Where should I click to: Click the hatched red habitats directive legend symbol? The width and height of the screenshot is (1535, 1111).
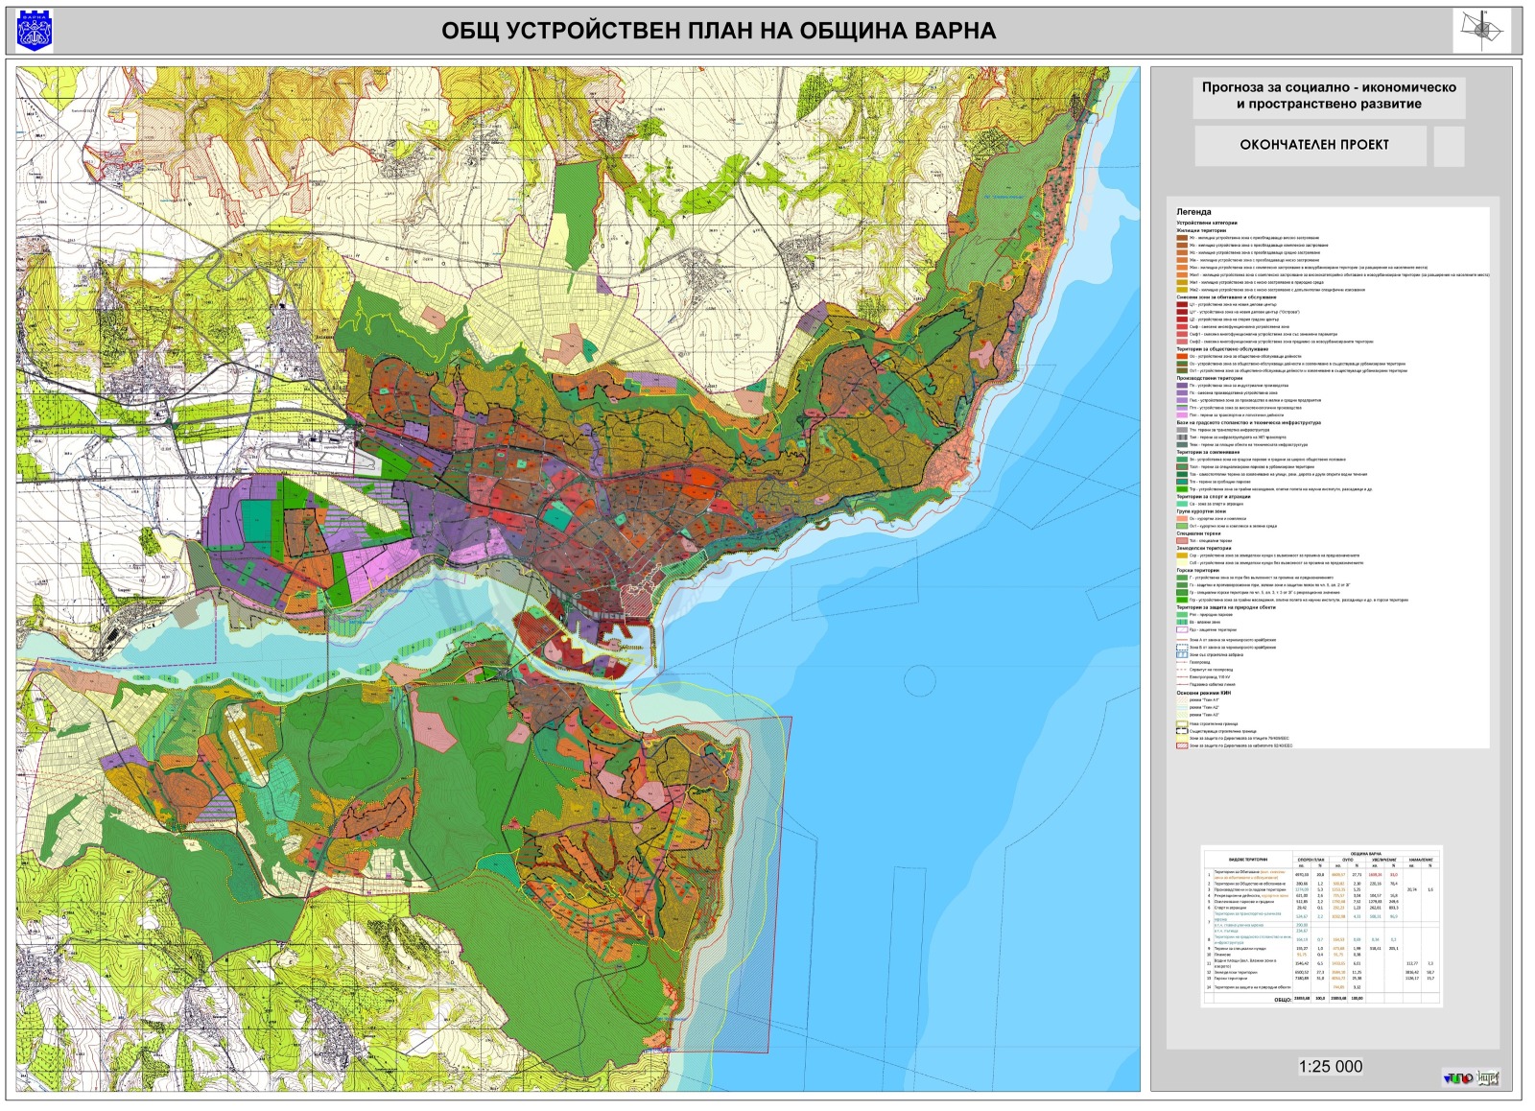(1182, 745)
